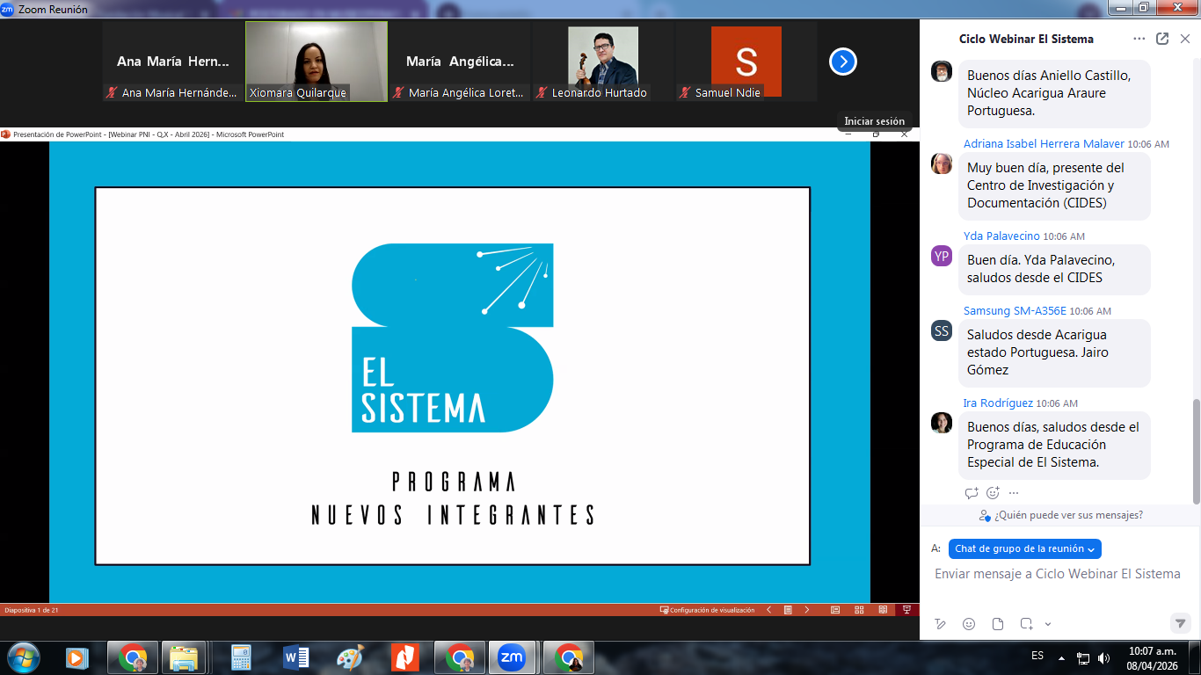1201x675 pixels.
Task: Click 'ES' language indicator in system tray
Action: tap(1037, 656)
